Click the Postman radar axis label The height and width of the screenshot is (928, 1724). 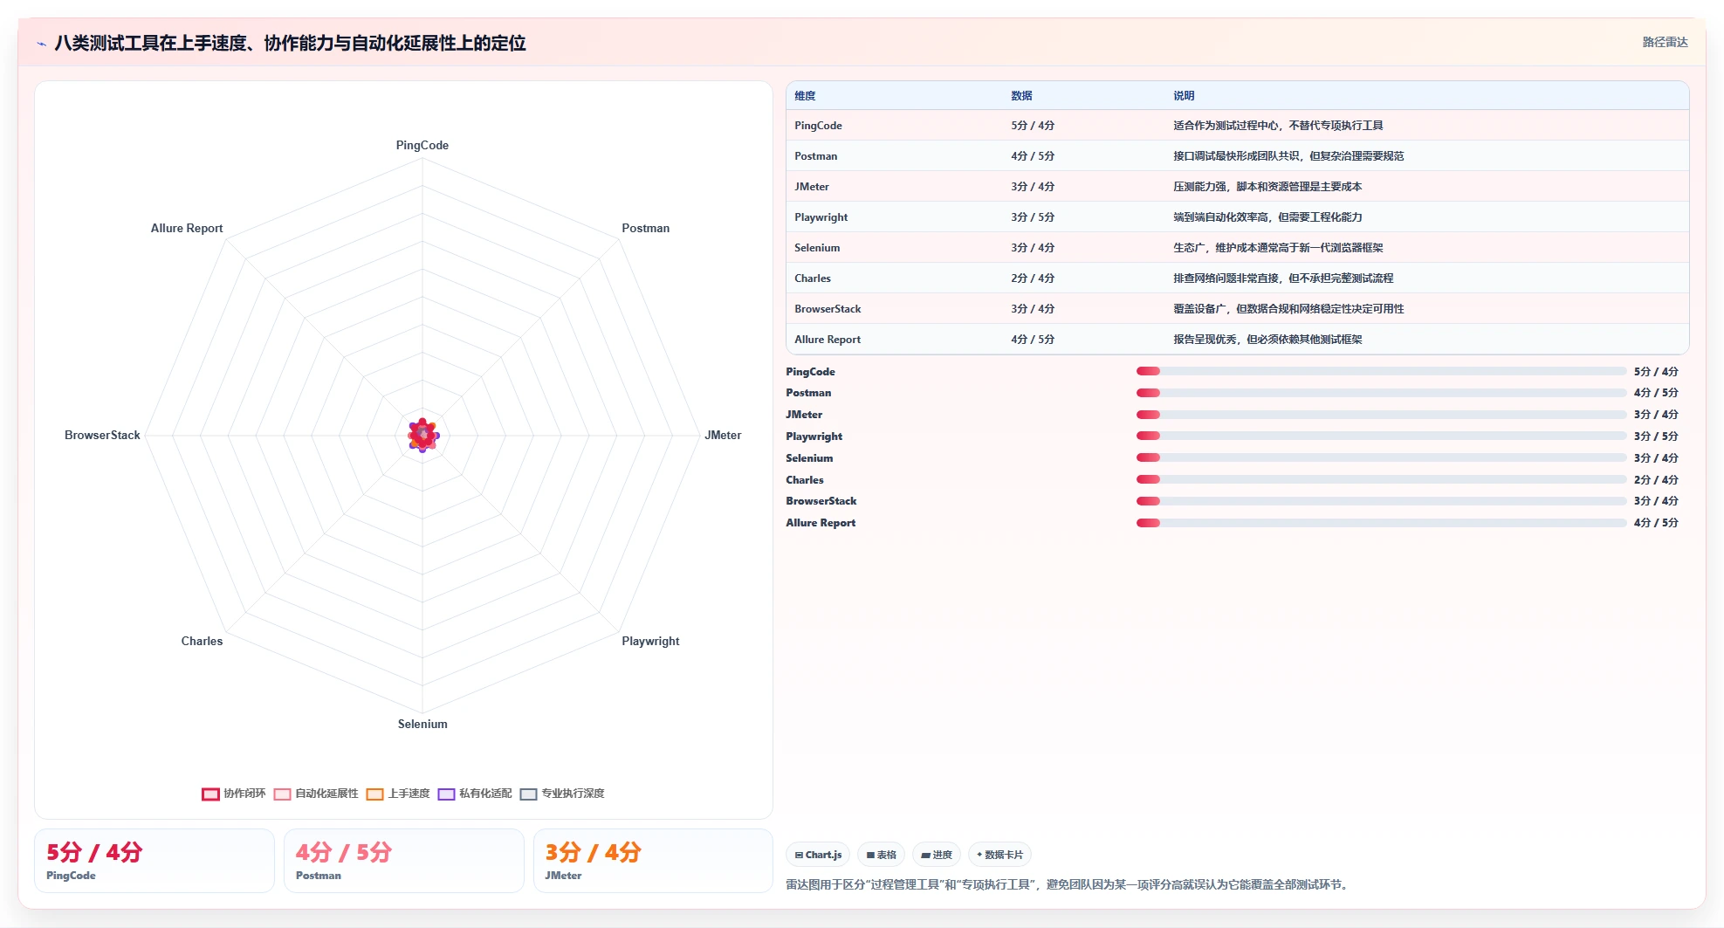pyautogui.click(x=646, y=228)
